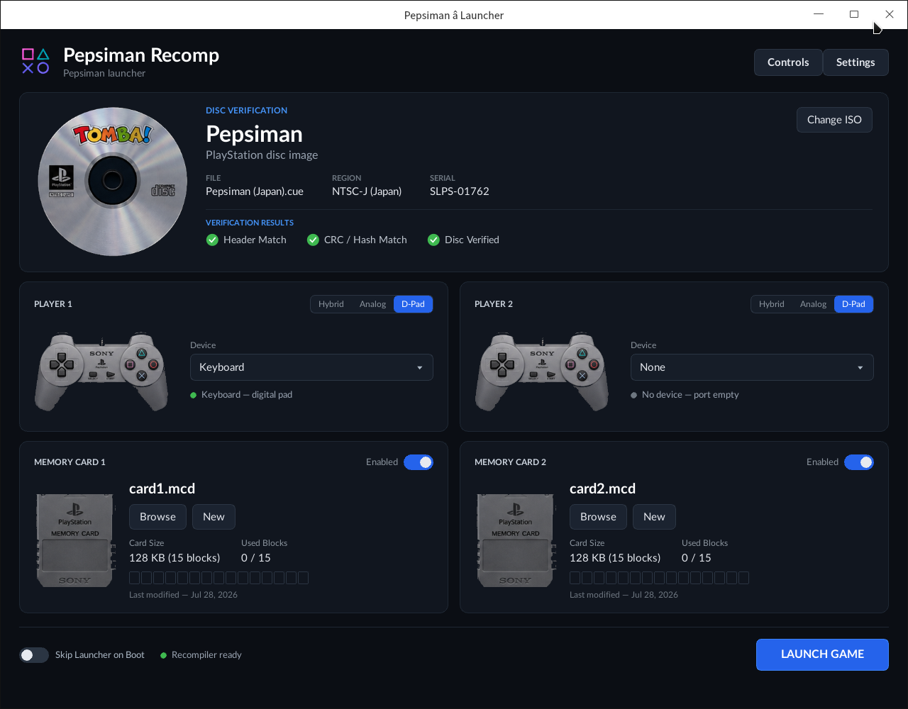
Task: Click the grey No device status dot
Action: pyautogui.click(x=634, y=395)
